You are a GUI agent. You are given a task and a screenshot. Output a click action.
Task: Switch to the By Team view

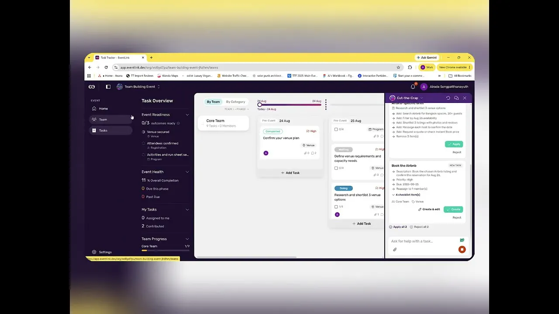(213, 102)
